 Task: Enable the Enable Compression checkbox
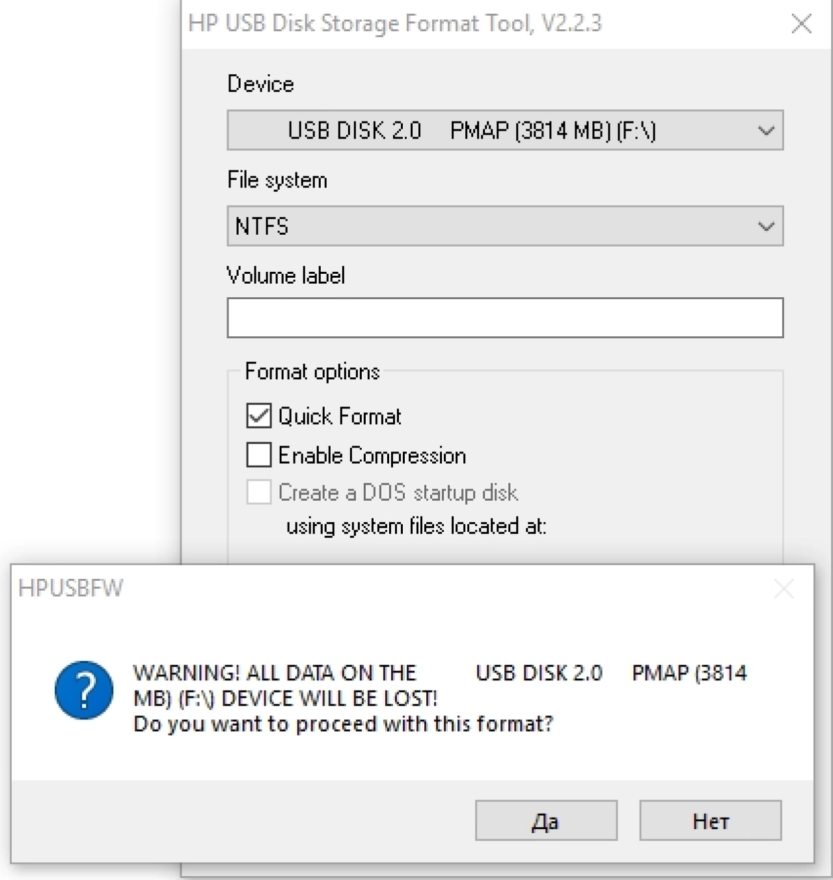(258, 455)
